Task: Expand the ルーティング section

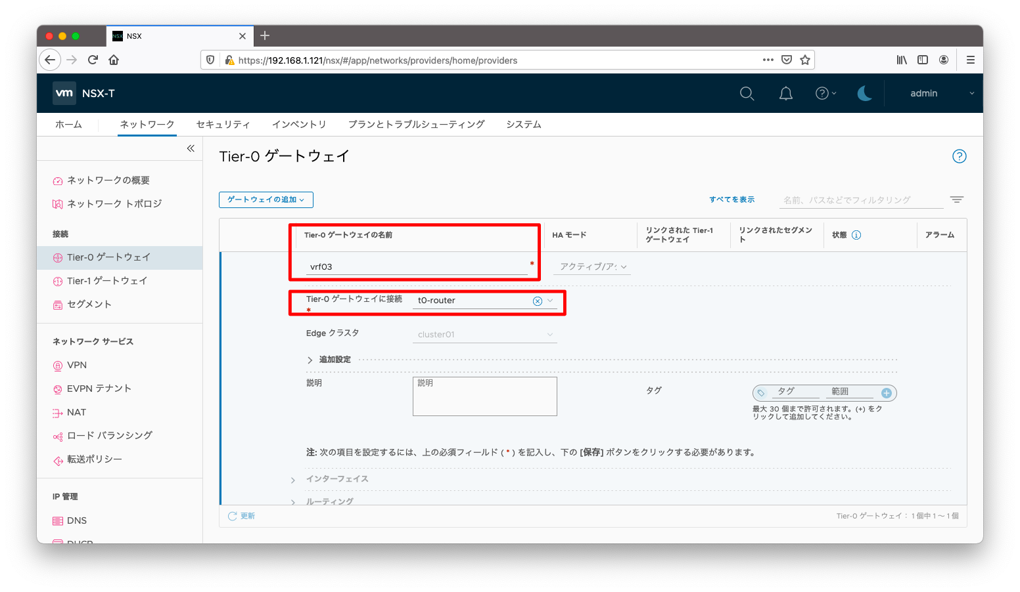Action: click(x=322, y=501)
